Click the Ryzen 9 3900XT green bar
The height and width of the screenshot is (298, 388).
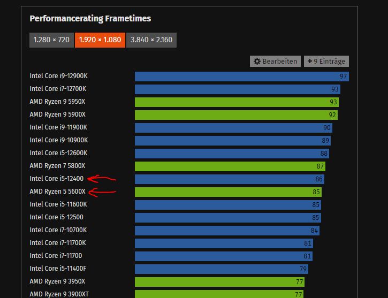tap(219, 294)
